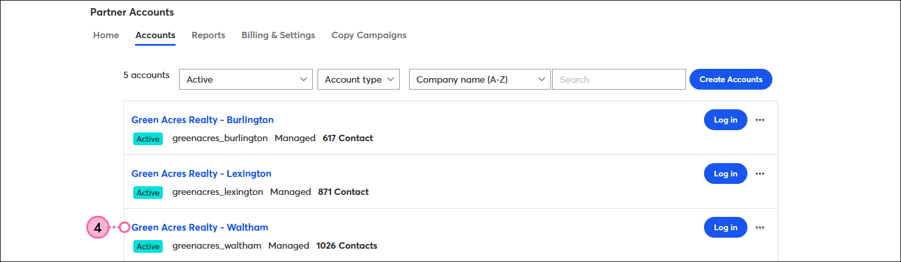Open the Company name (A-Z) sort dropdown
The image size is (901, 262).
coord(480,79)
